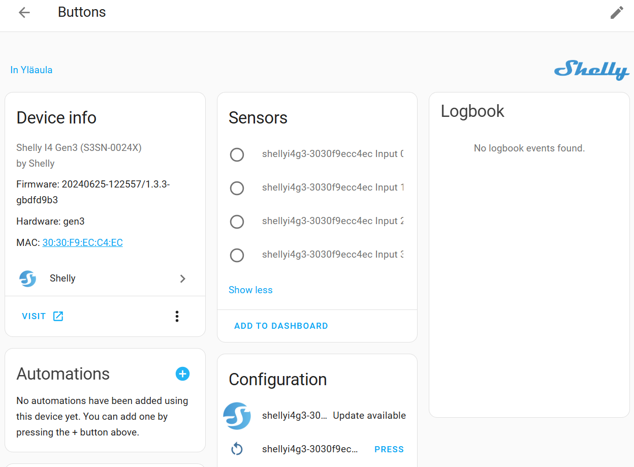Click the external link icon beside VISIT
The width and height of the screenshot is (634, 467).
pyautogui.click(x=58, y=316)
